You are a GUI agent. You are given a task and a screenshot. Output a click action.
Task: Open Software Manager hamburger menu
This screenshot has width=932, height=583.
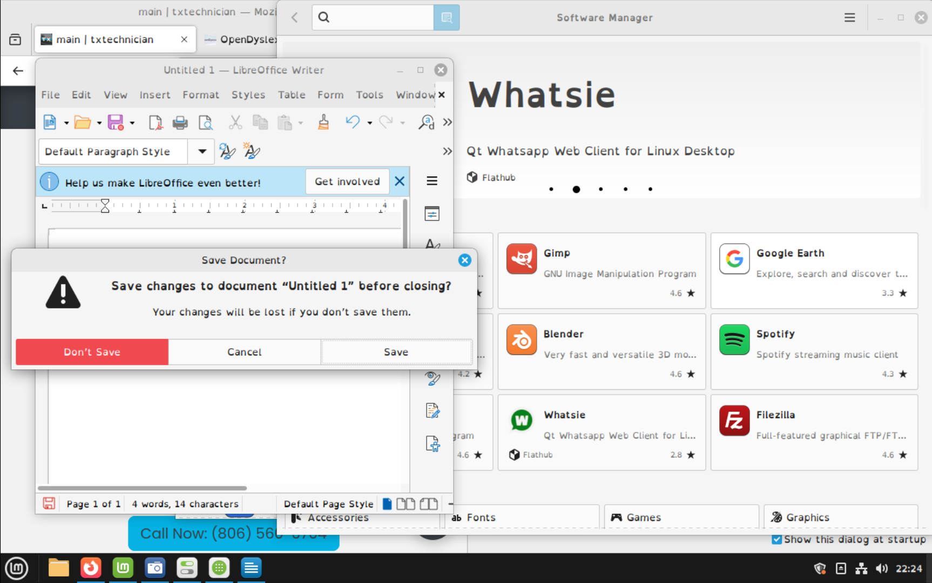(x=849, y=18)
